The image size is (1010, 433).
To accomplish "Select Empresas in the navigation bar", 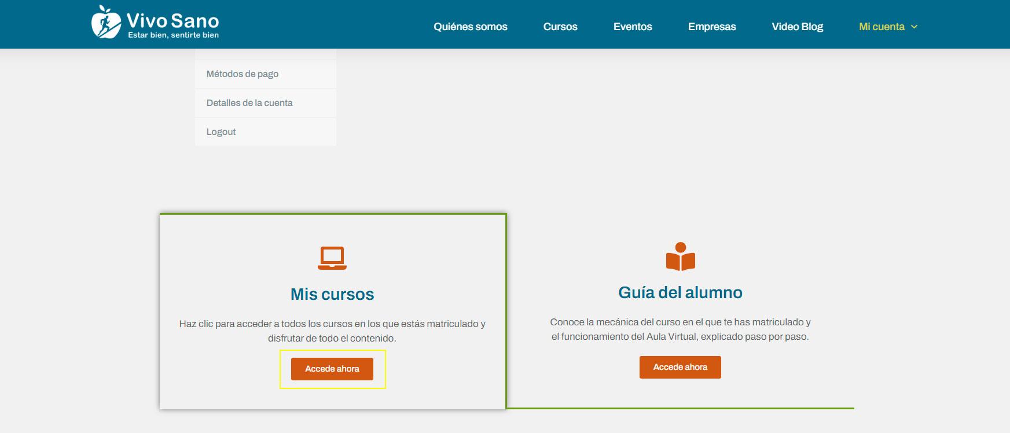I will [711, 27].
